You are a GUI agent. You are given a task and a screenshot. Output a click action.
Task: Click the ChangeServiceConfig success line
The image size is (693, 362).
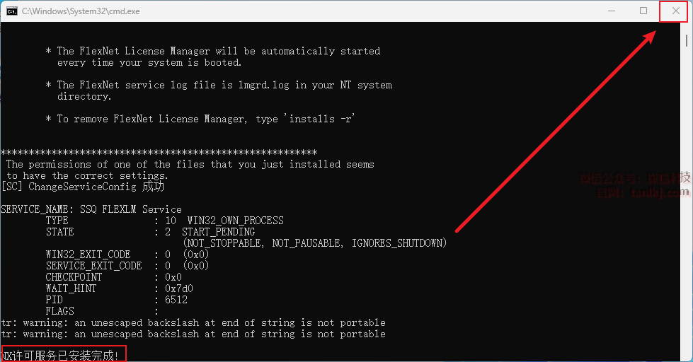pos(83,187)
